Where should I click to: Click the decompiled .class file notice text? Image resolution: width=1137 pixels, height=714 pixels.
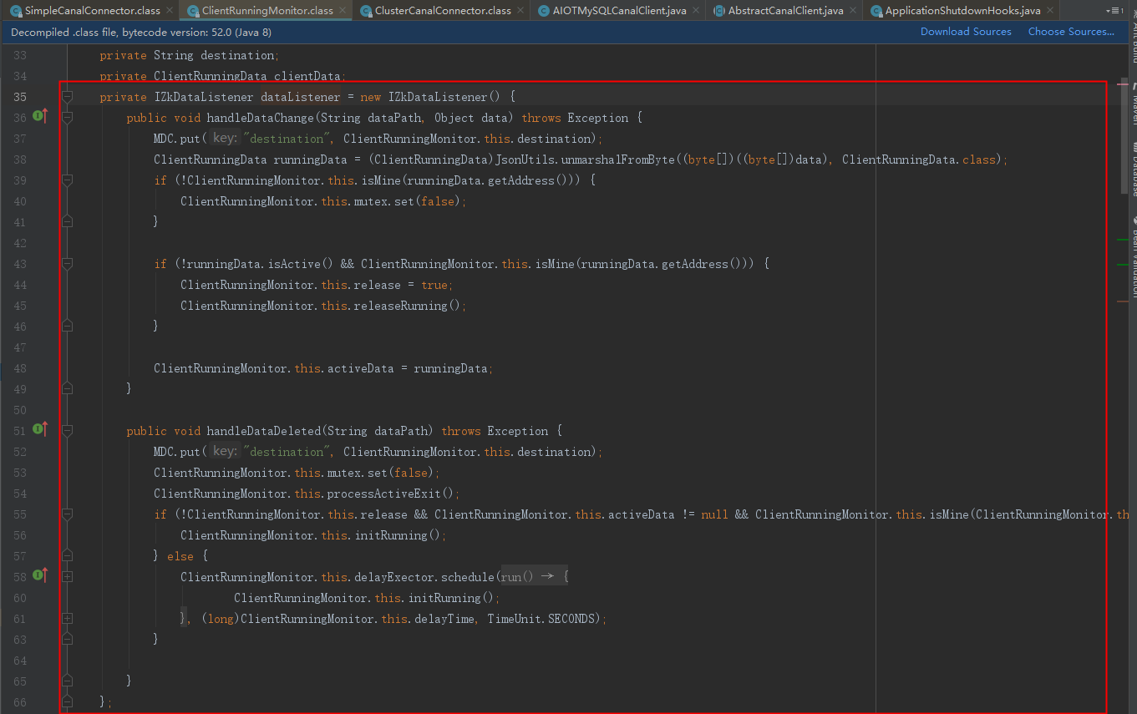click(141, 32)
